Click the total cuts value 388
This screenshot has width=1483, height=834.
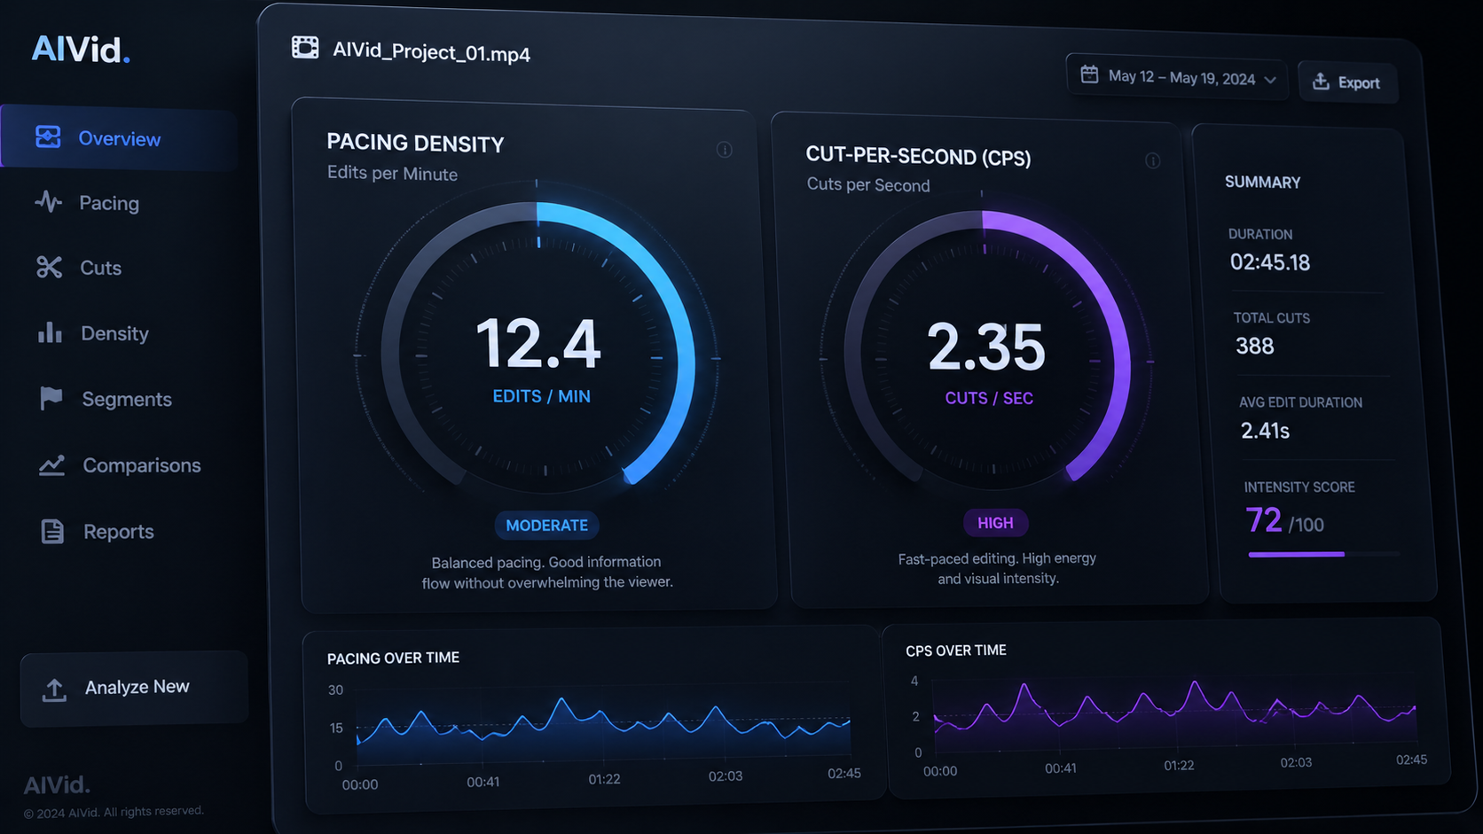pyautogui.click(x=1254, y=346)
